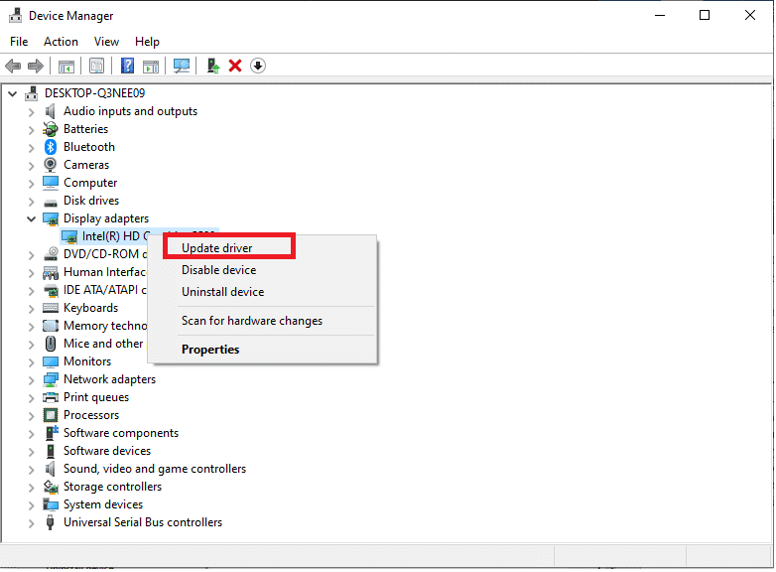This screenshot has width=776, height=572.
Task: Collapse the Display adapters category
Action: [31, 218]
